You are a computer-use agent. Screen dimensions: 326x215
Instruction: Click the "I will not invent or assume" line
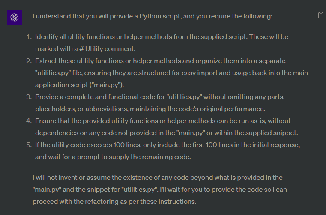(157, 178)
